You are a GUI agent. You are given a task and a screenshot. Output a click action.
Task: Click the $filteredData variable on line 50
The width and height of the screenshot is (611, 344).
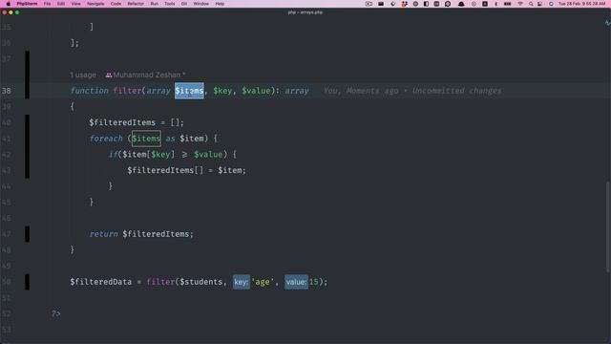pyautogui.click(x=101, y=282)
